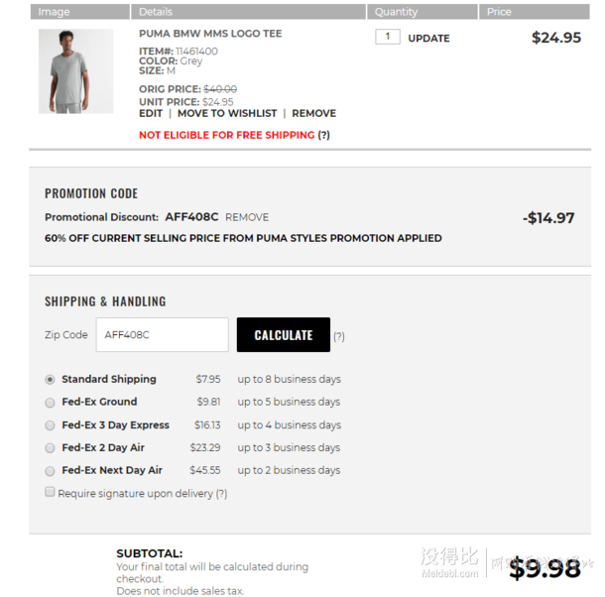Choose Fed-Ex 2 Day Air shipping
605x597 pixels.
pos(50,448)
